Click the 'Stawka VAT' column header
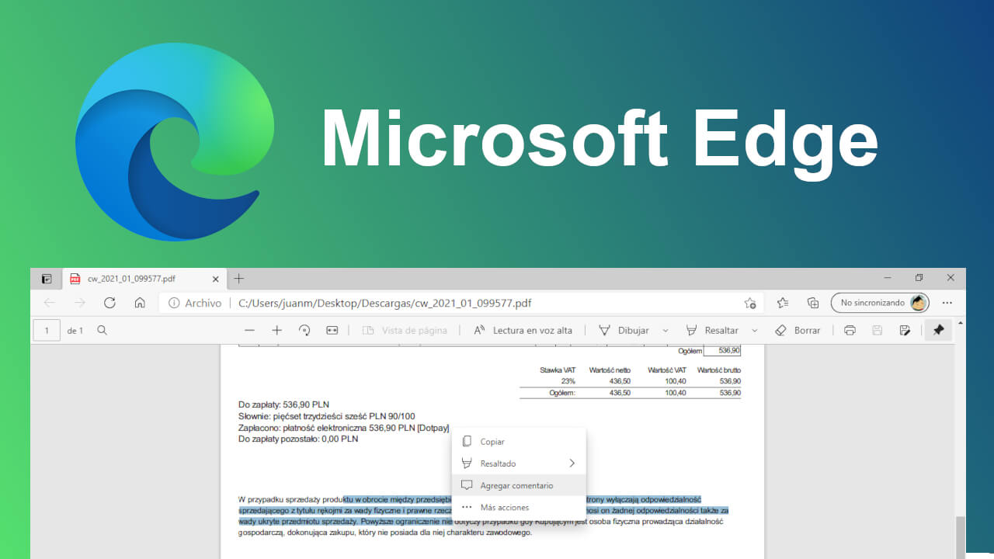 point(557,370)
